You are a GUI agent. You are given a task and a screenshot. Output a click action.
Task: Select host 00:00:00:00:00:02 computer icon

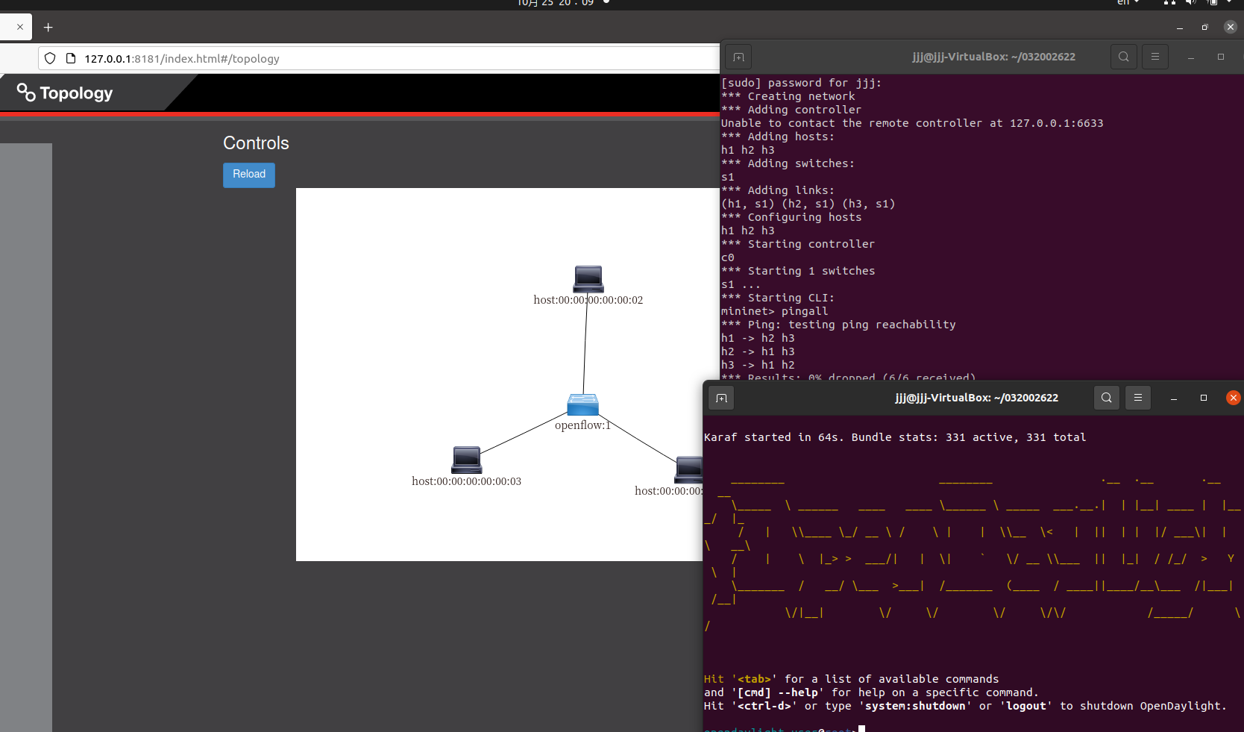pos(588,278)
